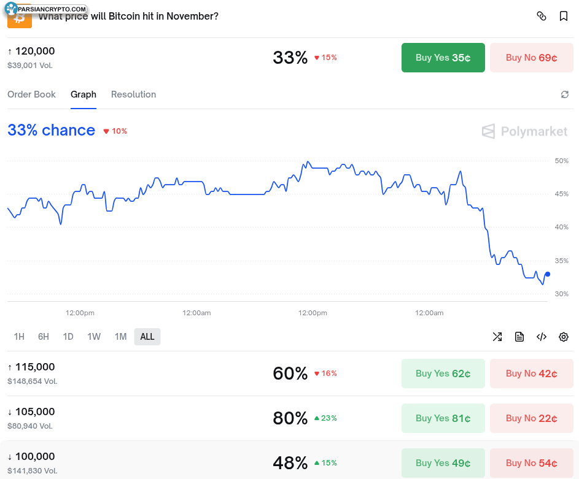Open the Resolution tab

(x=133, y=94)
